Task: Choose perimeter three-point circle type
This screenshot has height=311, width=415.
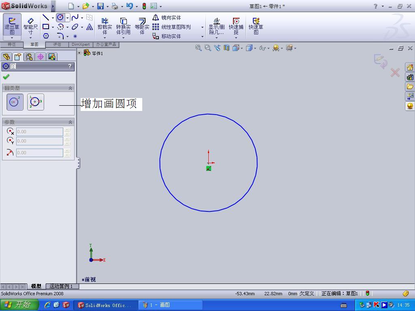Action: 36,102
